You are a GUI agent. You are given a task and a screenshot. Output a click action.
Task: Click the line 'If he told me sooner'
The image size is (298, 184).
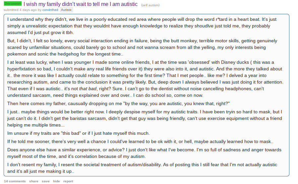[141, 142]
